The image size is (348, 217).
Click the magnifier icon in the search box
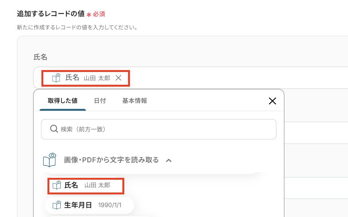tap(54, 129)
